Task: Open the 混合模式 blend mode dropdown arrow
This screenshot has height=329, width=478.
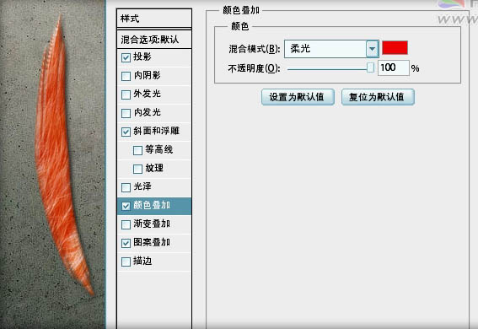Action: click(373, 49)
